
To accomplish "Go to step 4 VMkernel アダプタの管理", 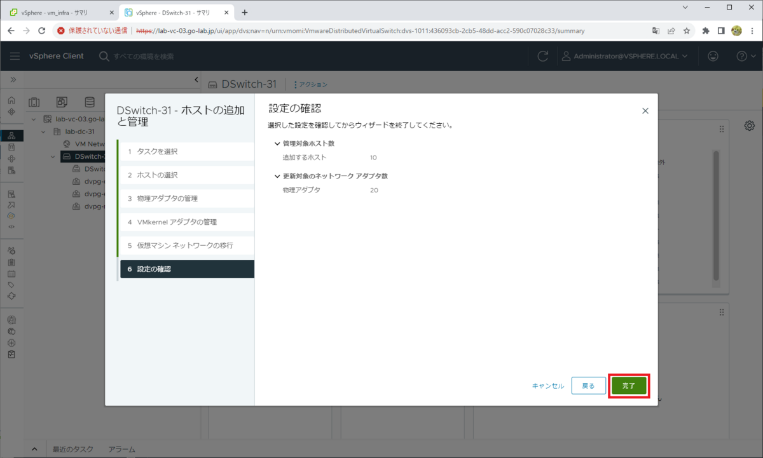I will (187, 222).
